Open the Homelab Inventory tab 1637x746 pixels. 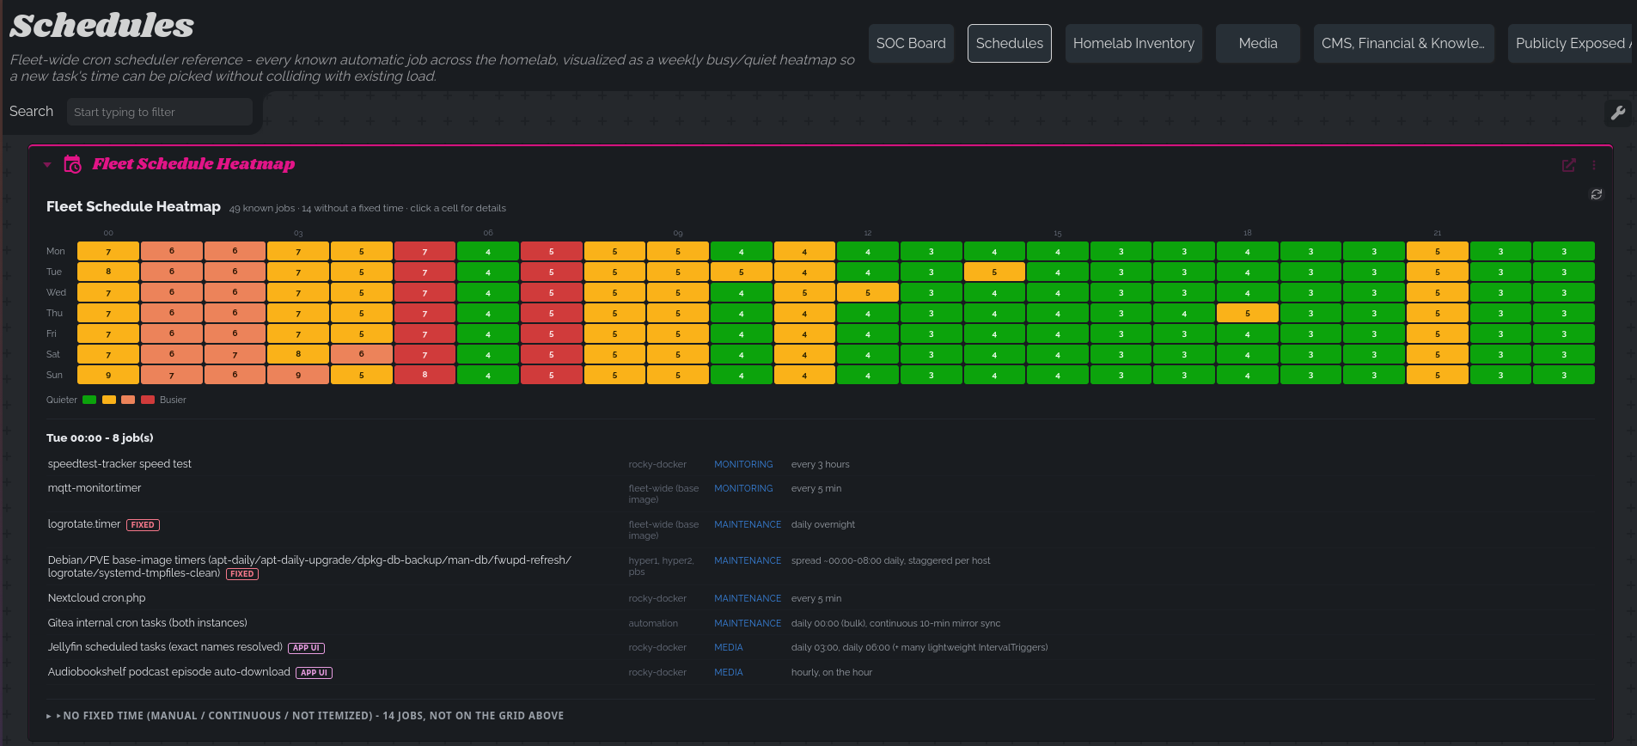1133,43
